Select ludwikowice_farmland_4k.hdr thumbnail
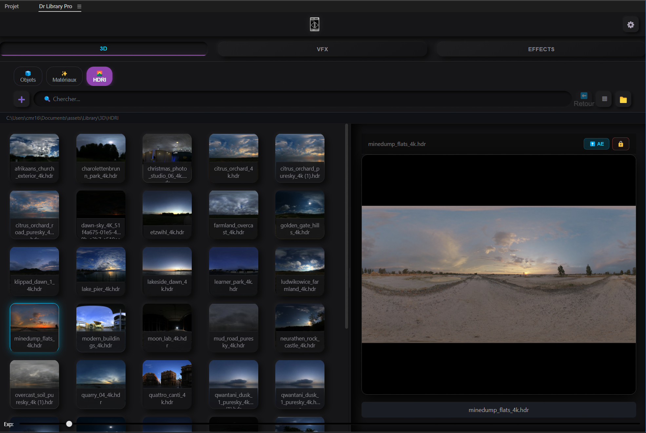Image resolution: width=646 pixels, height=433 pixels. (x=300, y=271)
